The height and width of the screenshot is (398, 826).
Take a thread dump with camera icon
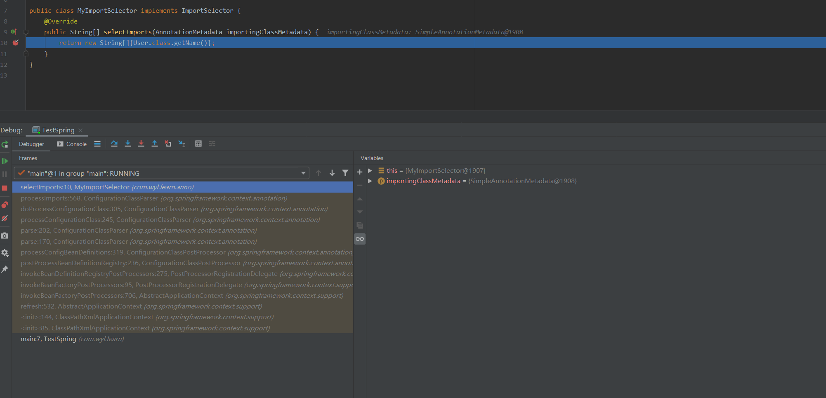point(5,236)
